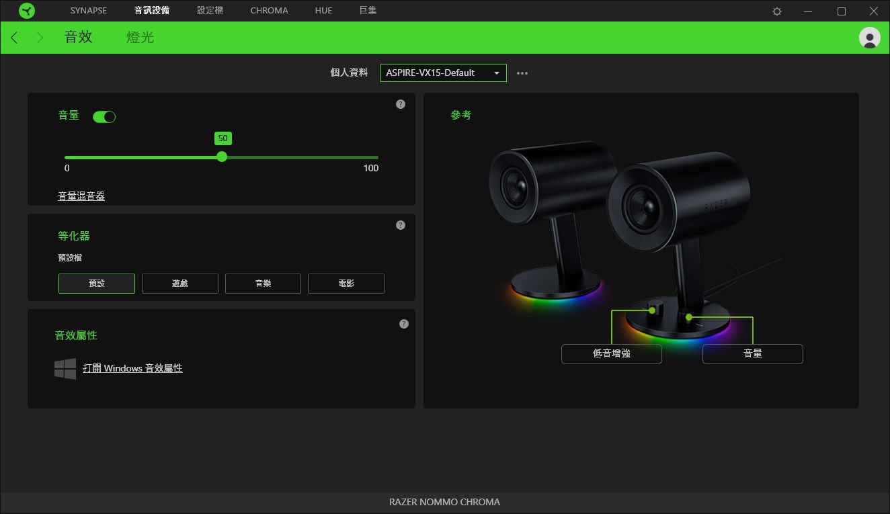Switch to the 設定檔 tab

210,11
